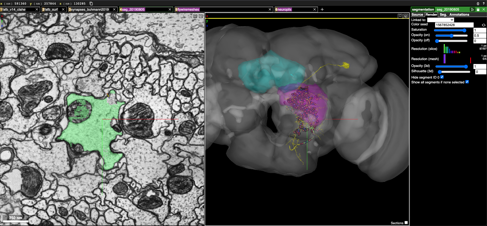
Task: Copy position coordinates to clipboard
Action: click(91, 4)
